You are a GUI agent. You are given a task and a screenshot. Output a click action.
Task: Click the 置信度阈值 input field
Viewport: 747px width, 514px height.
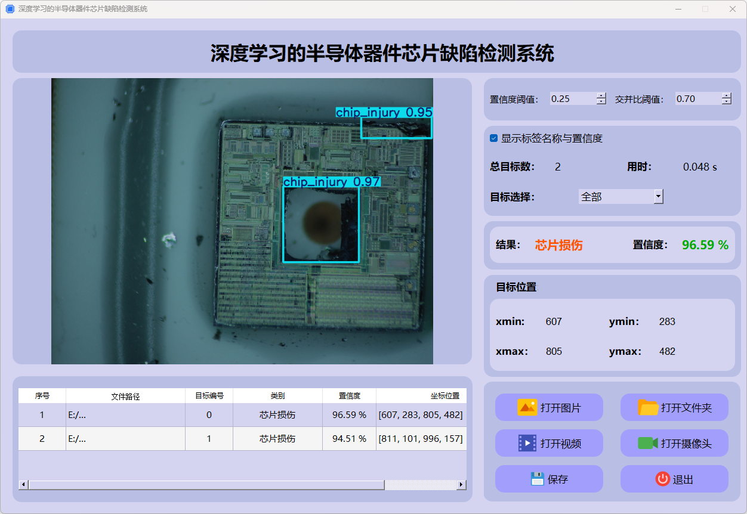pyautogui.click(x=572, y=99)
